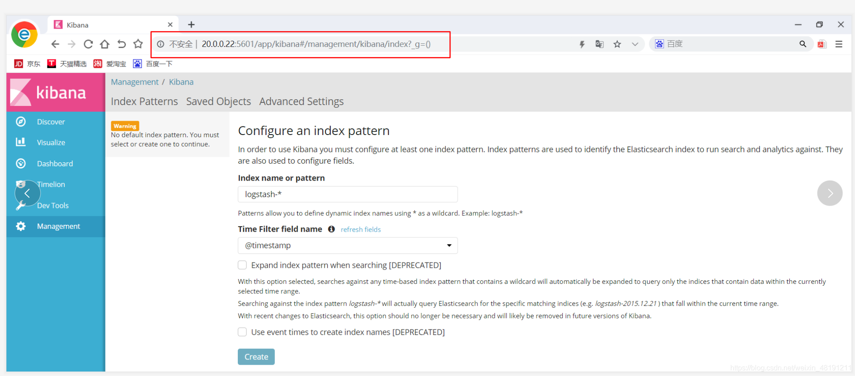
Task: Close the Kibana browser tab
Action: click(x=170, y=25)
